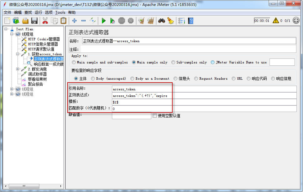Viewport: 303px width, 192px height.
Task: Click the Reset search brush icon
Action: [x=171, y=21]
